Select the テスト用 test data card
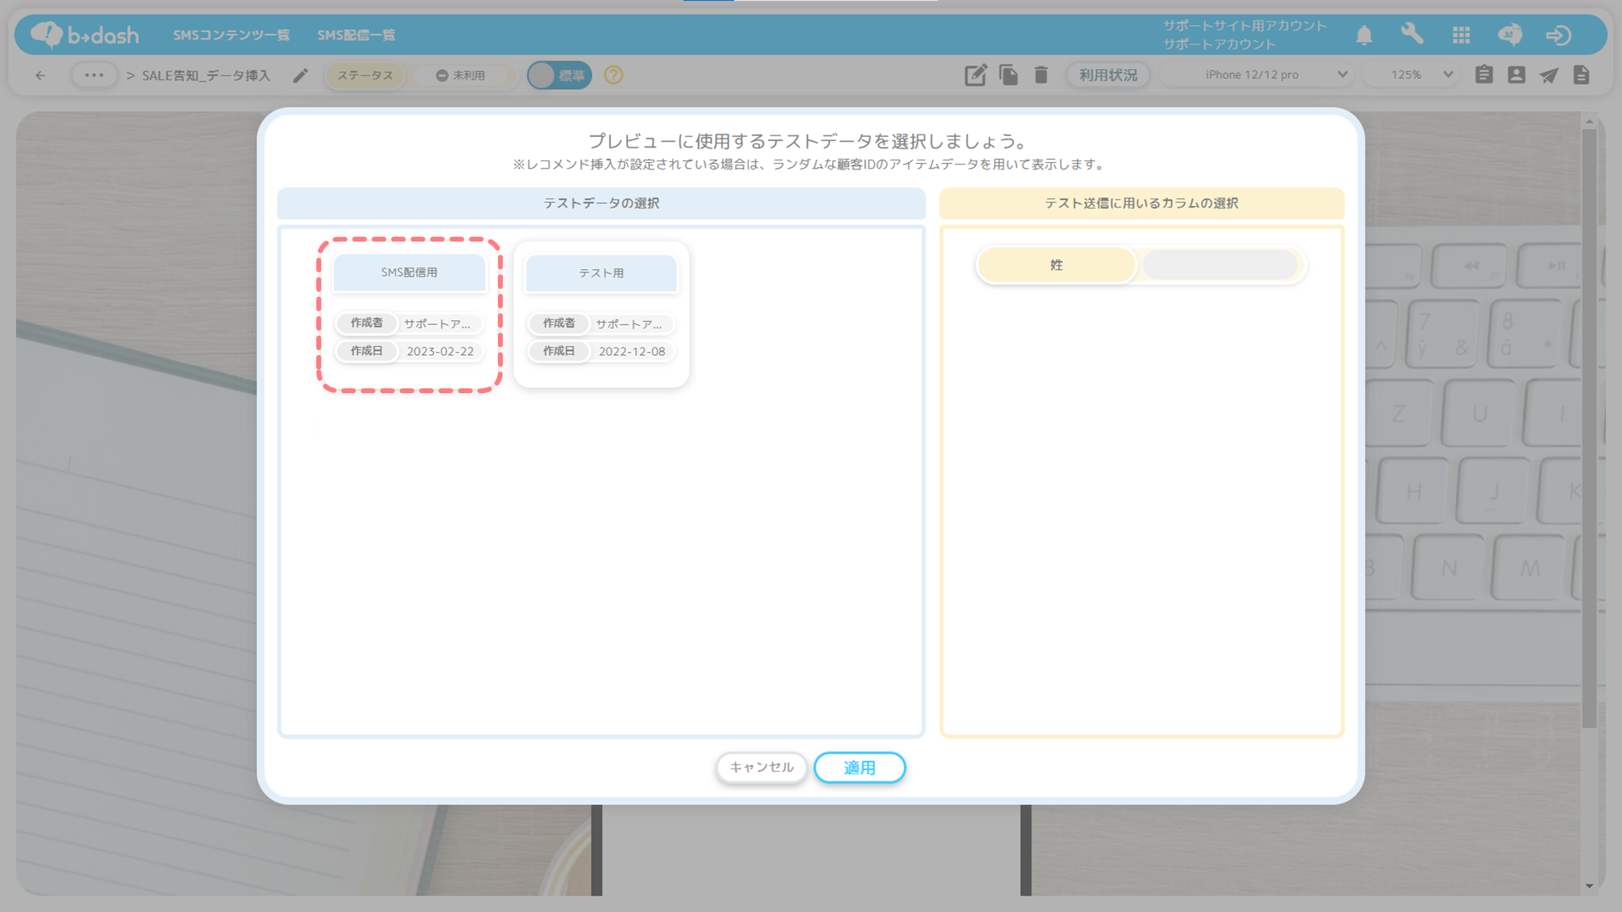Screen dimensions: 1622x912 coord(601,313)
